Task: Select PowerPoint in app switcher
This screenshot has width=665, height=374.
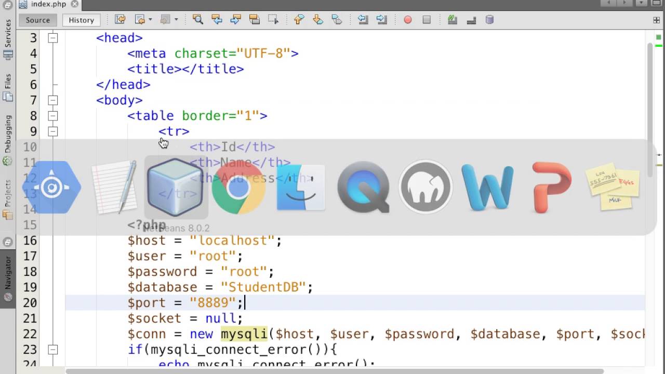Action: pyautogui.click(x=551, y=188)
